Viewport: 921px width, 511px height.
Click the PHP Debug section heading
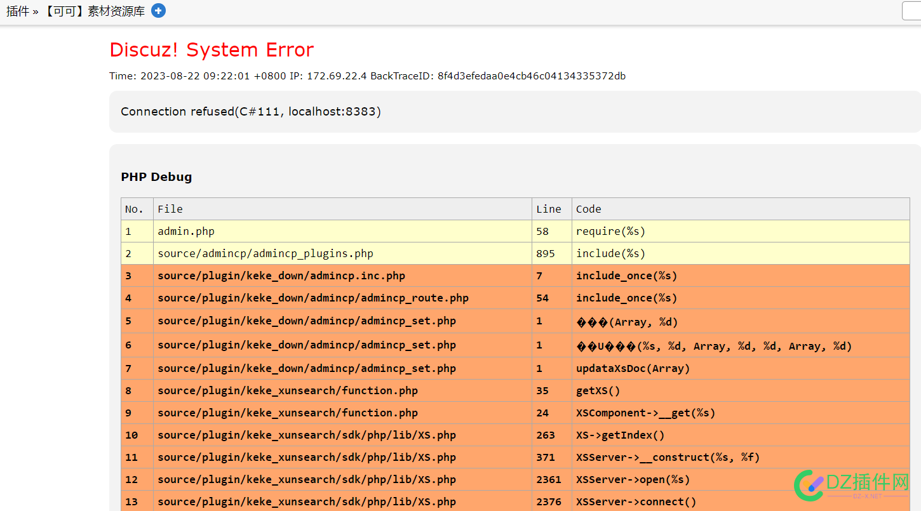(x=156, y=177)
